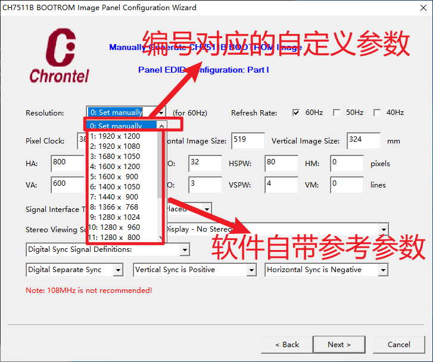Open Horizontal Sync is Negative dropdown

click(x=383, y=270)
